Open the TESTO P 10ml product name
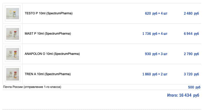The width and height of the screenshot is (210, 110). (48, 13)
